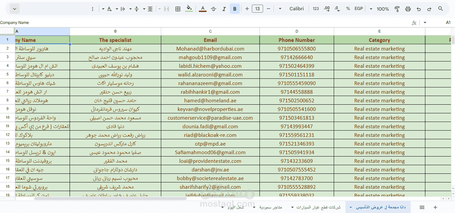Toggle Strikethrough formatting
Screen dimensions: 455x213
pos(213,9)
